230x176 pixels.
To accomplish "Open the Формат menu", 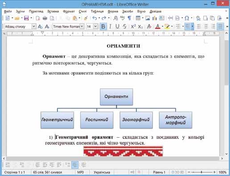I will (69, 11).
